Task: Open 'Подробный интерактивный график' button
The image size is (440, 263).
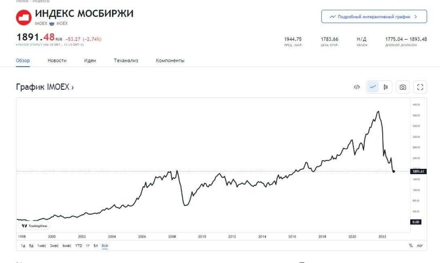Action: (x=374, y=17)
